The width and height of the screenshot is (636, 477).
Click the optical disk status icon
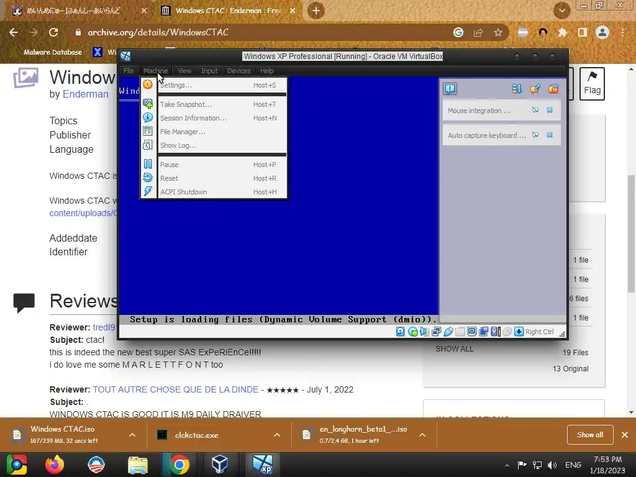[x=413, y=332]
